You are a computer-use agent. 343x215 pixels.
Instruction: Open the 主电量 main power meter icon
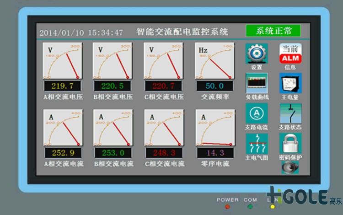(290, 84)
